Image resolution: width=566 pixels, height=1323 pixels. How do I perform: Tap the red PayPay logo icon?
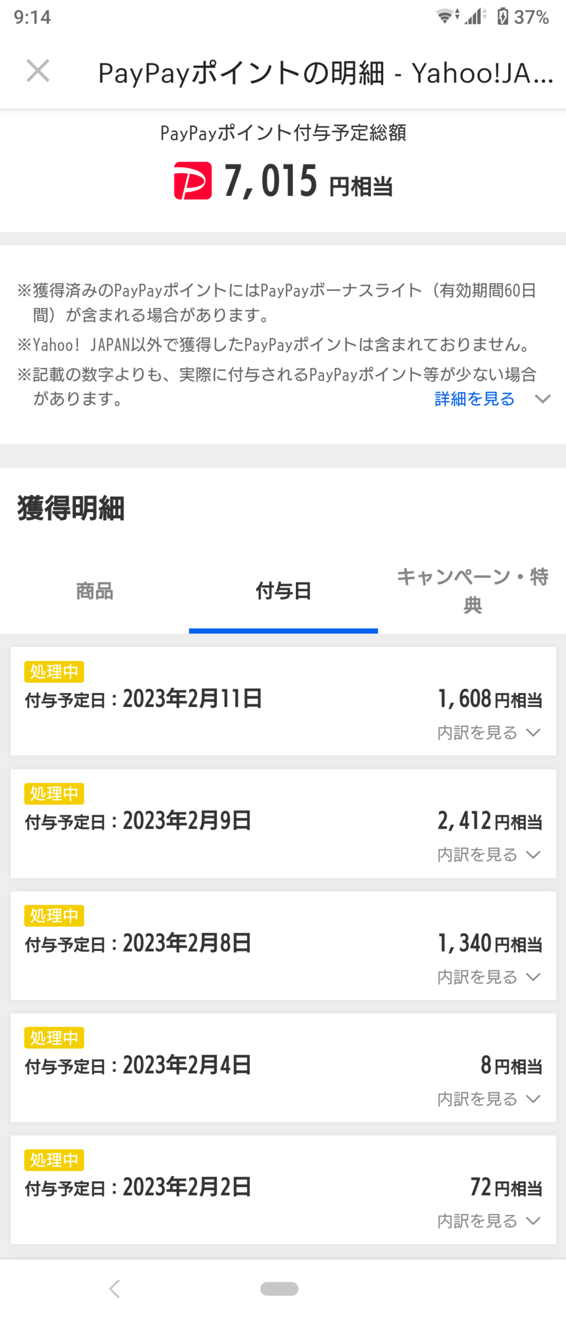[x=192, y=180]
